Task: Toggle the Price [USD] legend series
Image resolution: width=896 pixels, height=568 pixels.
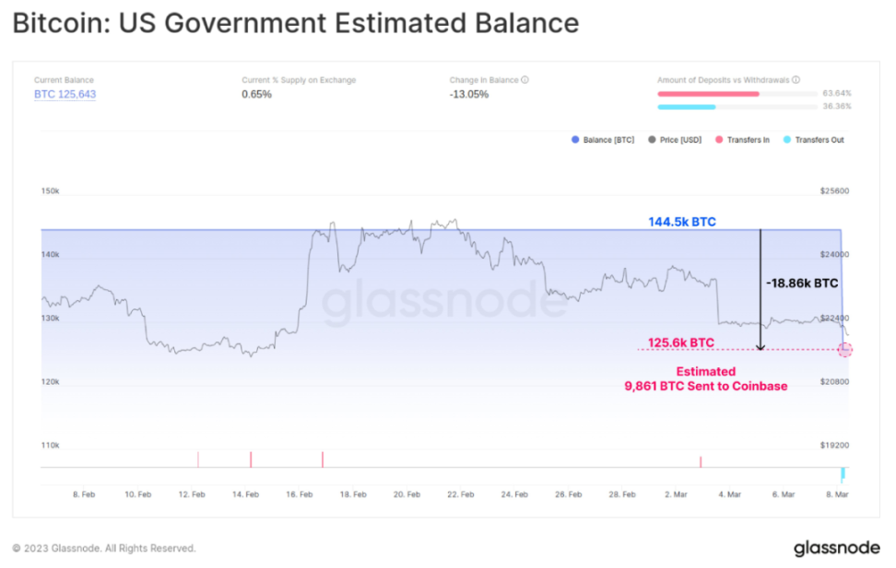Action: pos(679,140)
